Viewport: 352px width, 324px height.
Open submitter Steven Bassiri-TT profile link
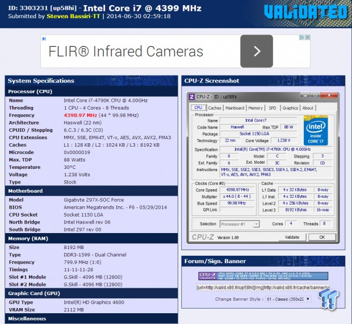coord(73,16)
